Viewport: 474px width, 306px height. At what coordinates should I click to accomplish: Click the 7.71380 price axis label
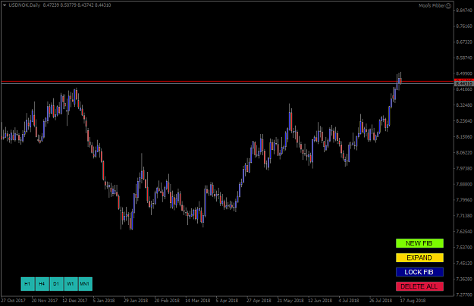tap(464, 216)
